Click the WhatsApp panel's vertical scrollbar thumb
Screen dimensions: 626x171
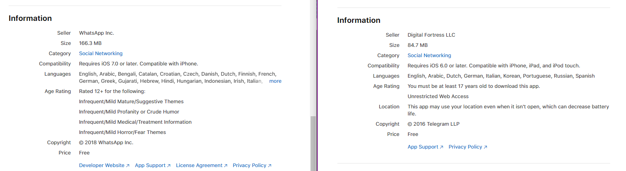click(313, 143)
